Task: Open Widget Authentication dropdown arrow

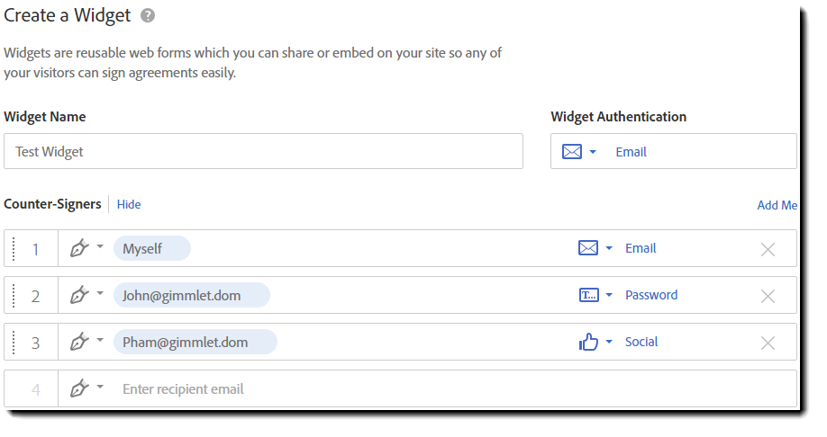Action: pyautogui.click(x=593, y=152)
